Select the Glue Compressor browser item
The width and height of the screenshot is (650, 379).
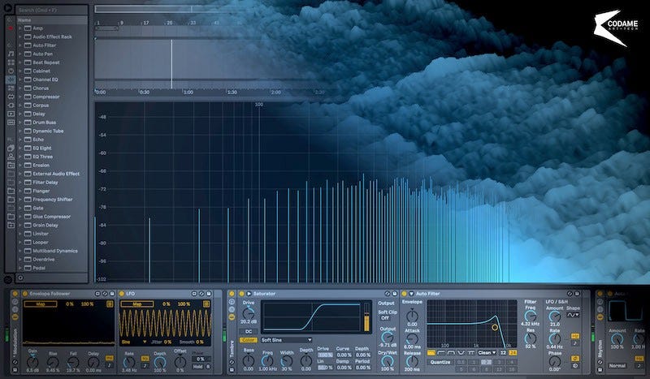pyautogui.click(x=51, y=217)
